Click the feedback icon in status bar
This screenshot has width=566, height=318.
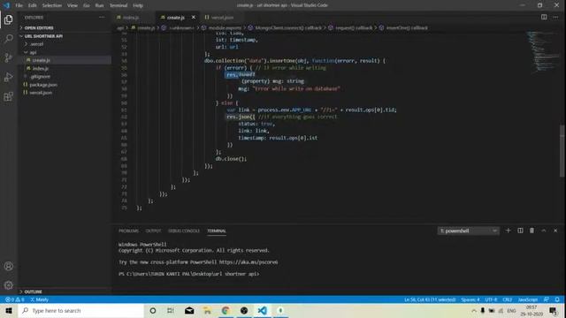(547, 299)
